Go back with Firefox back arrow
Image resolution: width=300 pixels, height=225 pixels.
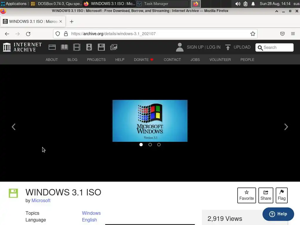[7, 34]
